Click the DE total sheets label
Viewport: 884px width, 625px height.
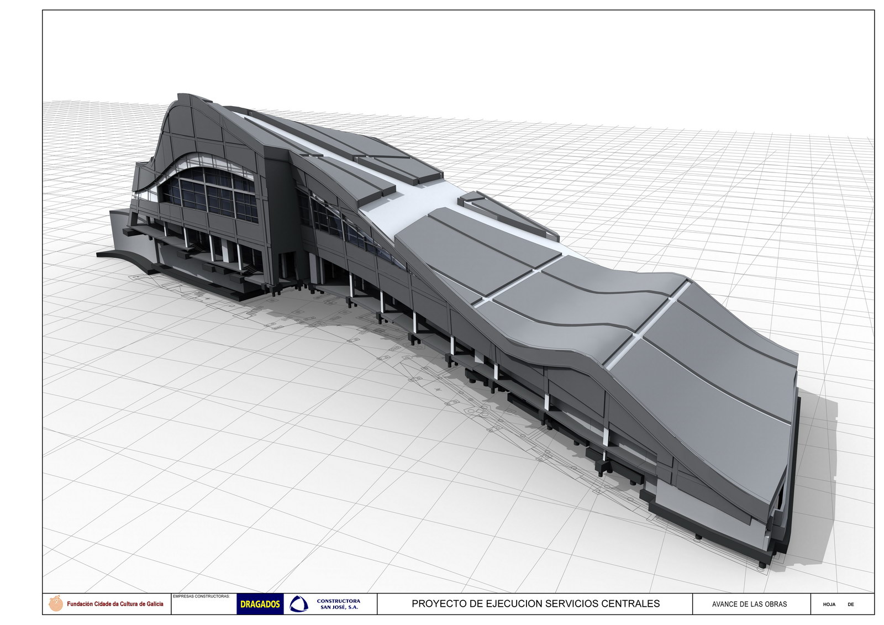coord(851,605)
